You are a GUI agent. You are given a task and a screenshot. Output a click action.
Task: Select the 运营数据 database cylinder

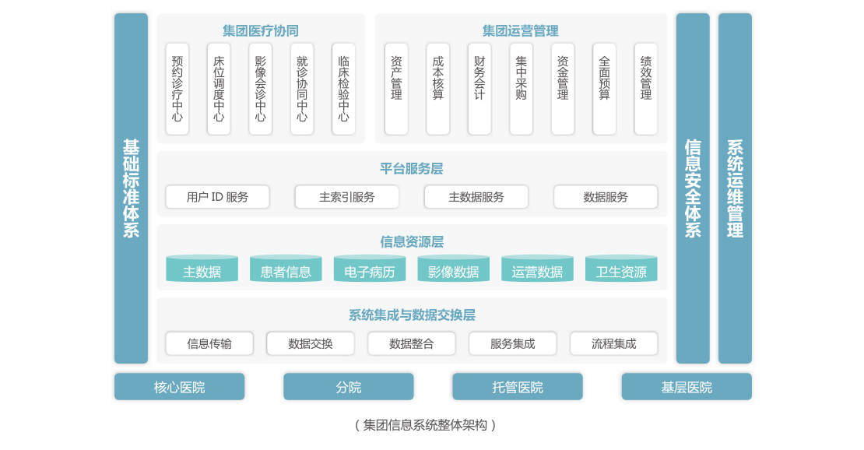pyautogui.click(x=537, y=269)
